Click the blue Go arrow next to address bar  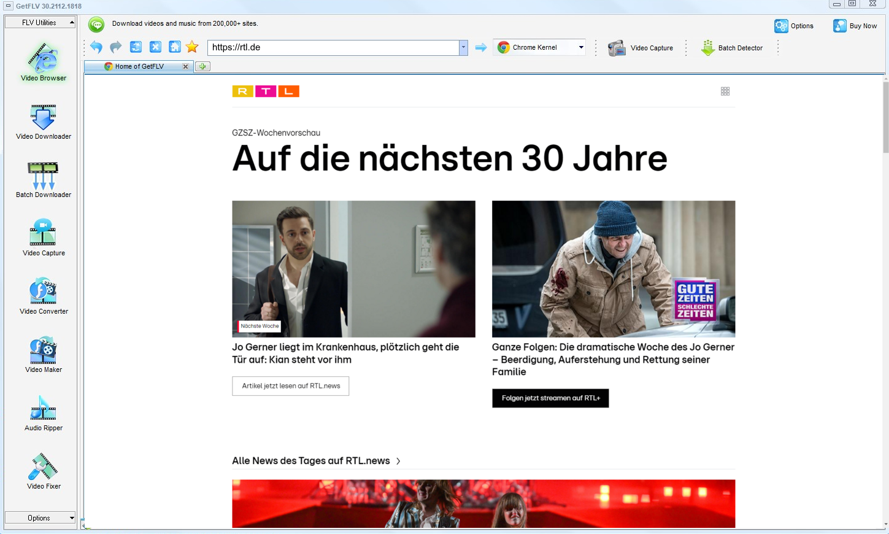tap(481, 47)
